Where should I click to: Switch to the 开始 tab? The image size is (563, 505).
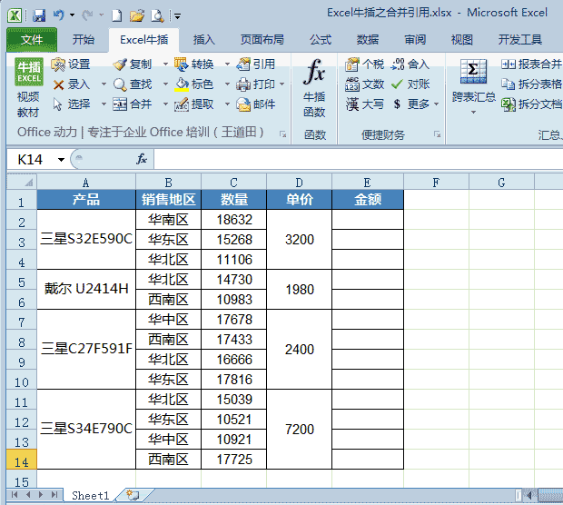pyautogui.click(x=84, y=40)
